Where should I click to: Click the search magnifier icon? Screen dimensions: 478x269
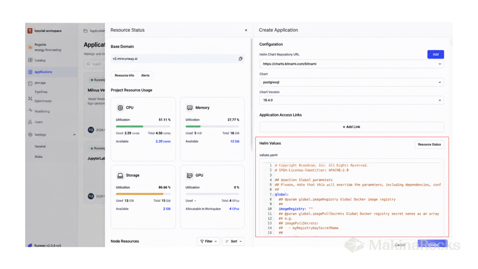pos(89,64)
